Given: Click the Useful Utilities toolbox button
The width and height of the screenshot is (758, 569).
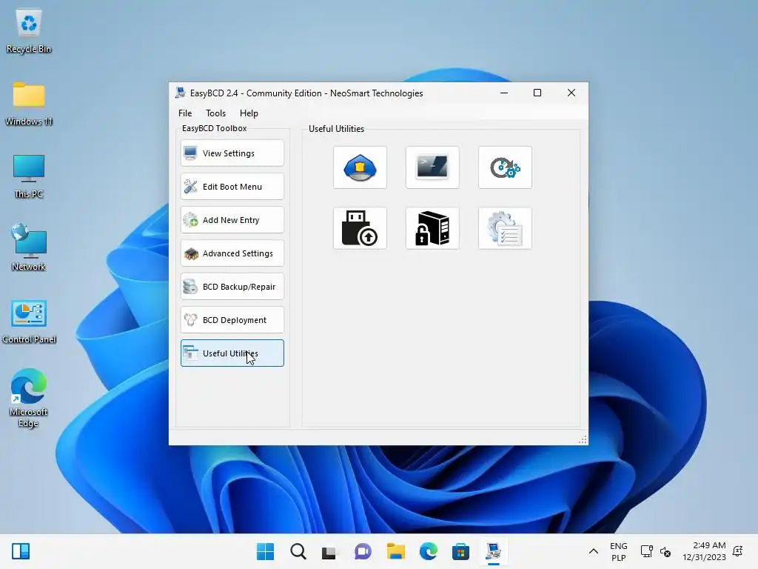Looking at the screenshot, I should (x=232, y=353).
